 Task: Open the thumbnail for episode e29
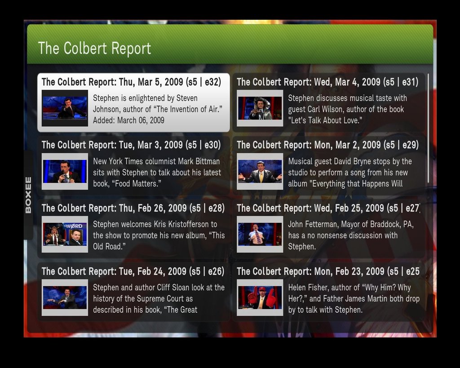(260, 171)
